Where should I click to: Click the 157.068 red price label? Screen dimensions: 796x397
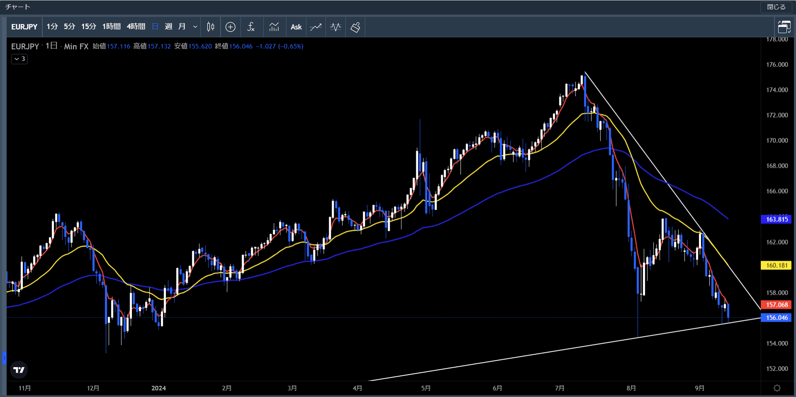pos(777,305)
